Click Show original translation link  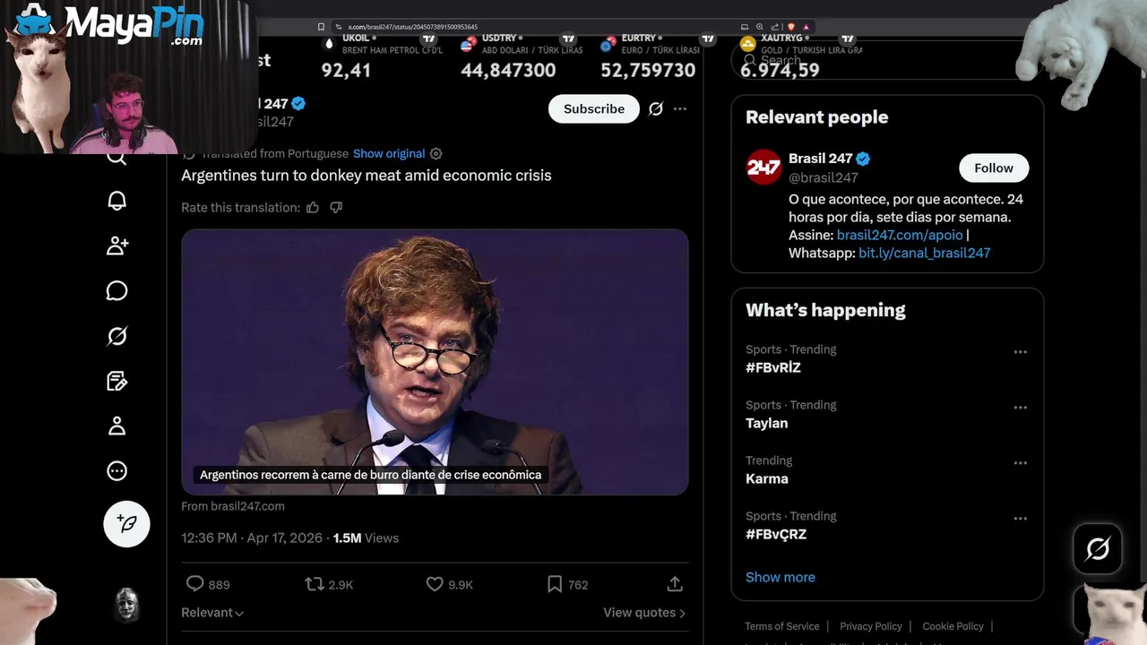pyautogui.click(x=389, y=153)
